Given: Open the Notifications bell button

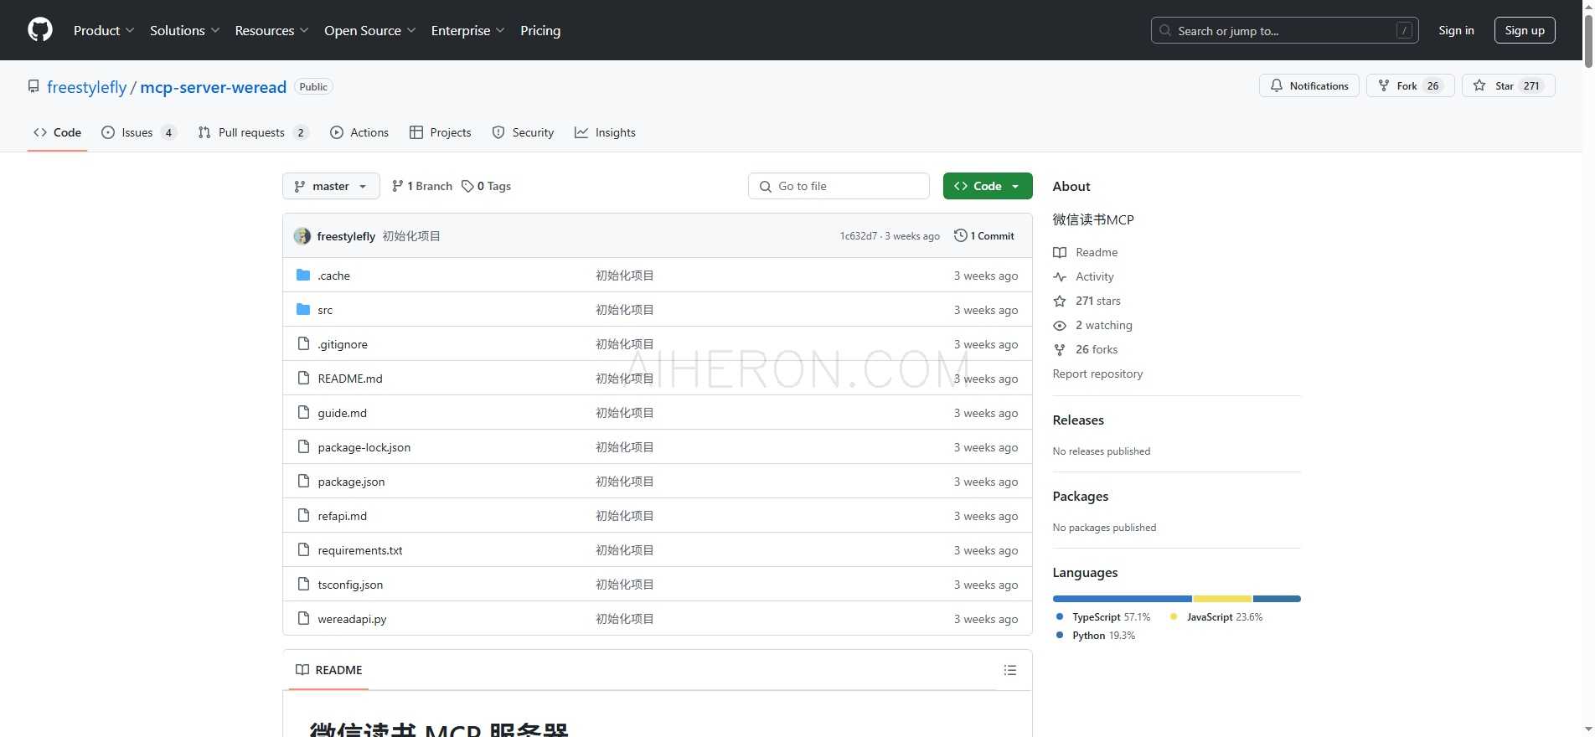Looking at the screenshot, I should 1309,85.
